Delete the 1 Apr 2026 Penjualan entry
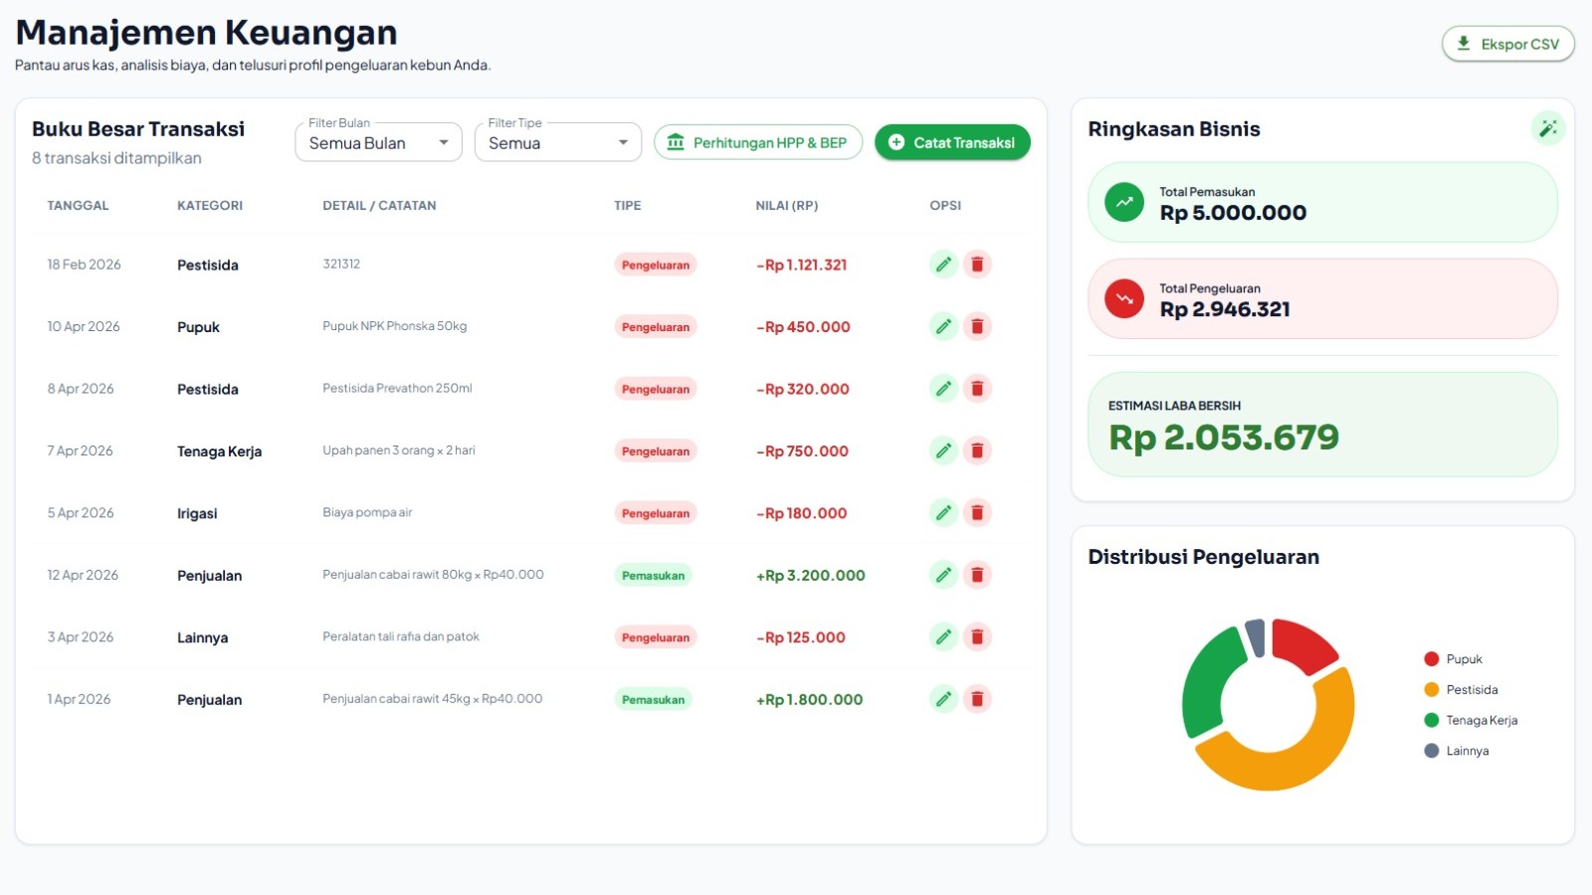The width and height of the screenshot is (1592, 895). [977, 699]
